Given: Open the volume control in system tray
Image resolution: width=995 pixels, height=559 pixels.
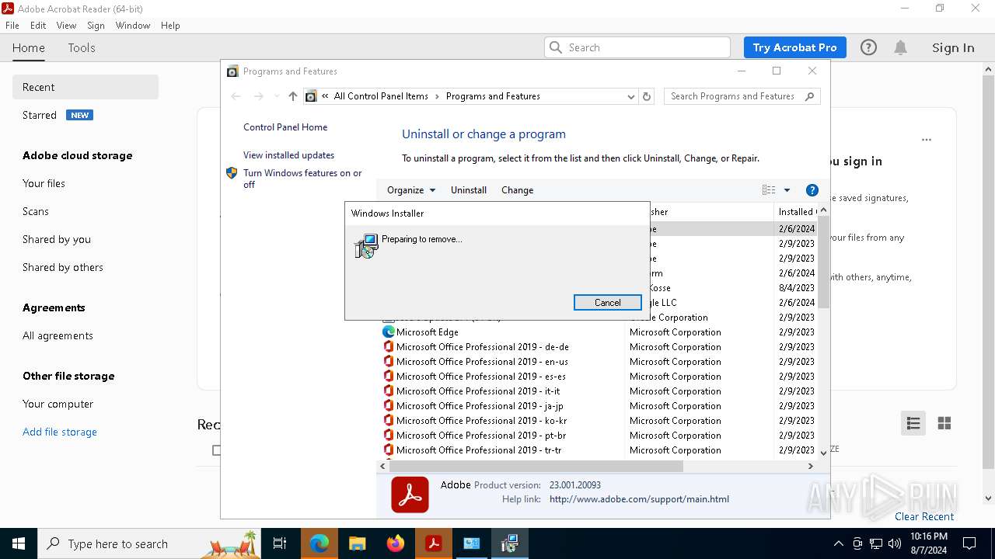Looking at the screenshot, I should pyautogui.click(x=895, y=543).
